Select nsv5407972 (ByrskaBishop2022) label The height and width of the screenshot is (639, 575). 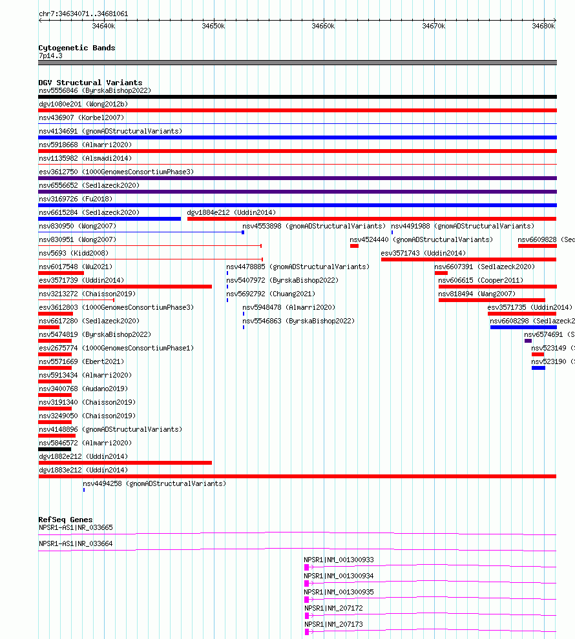[x=282, y=280]
